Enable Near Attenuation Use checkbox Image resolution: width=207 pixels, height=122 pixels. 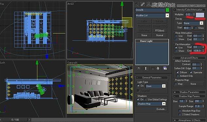[176, 36]
